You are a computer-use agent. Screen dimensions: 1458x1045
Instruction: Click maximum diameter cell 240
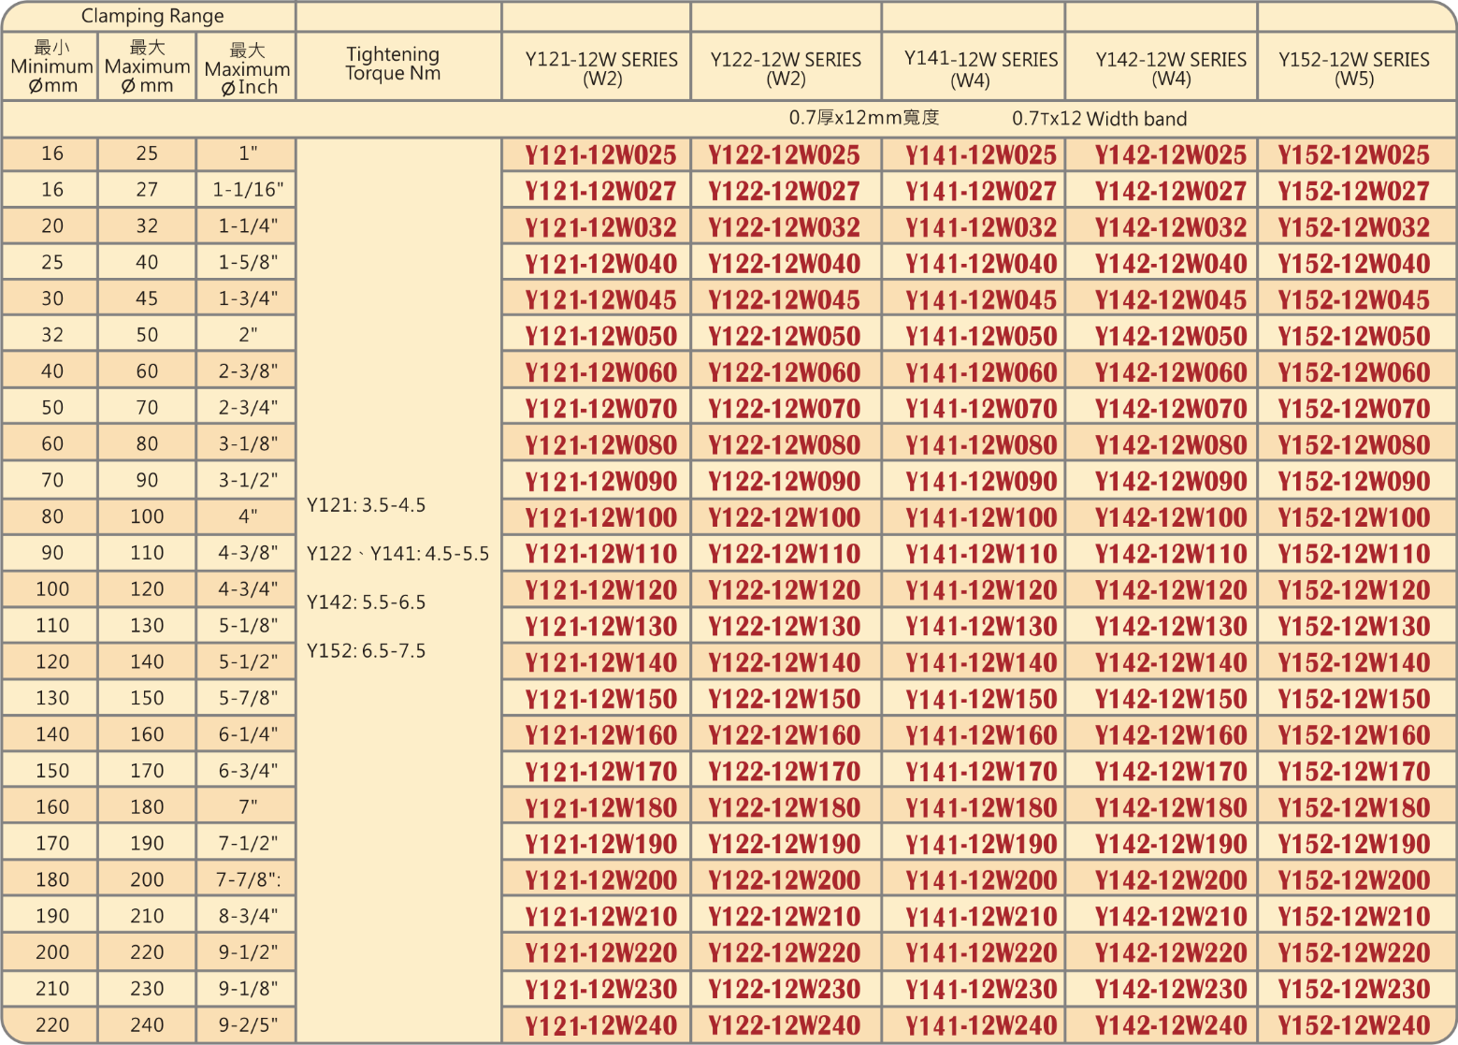coord(147,1024)
